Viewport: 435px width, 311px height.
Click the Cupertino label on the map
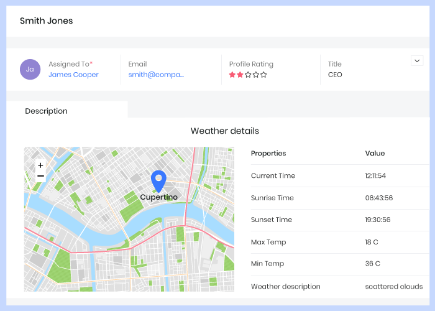[158, 197]
